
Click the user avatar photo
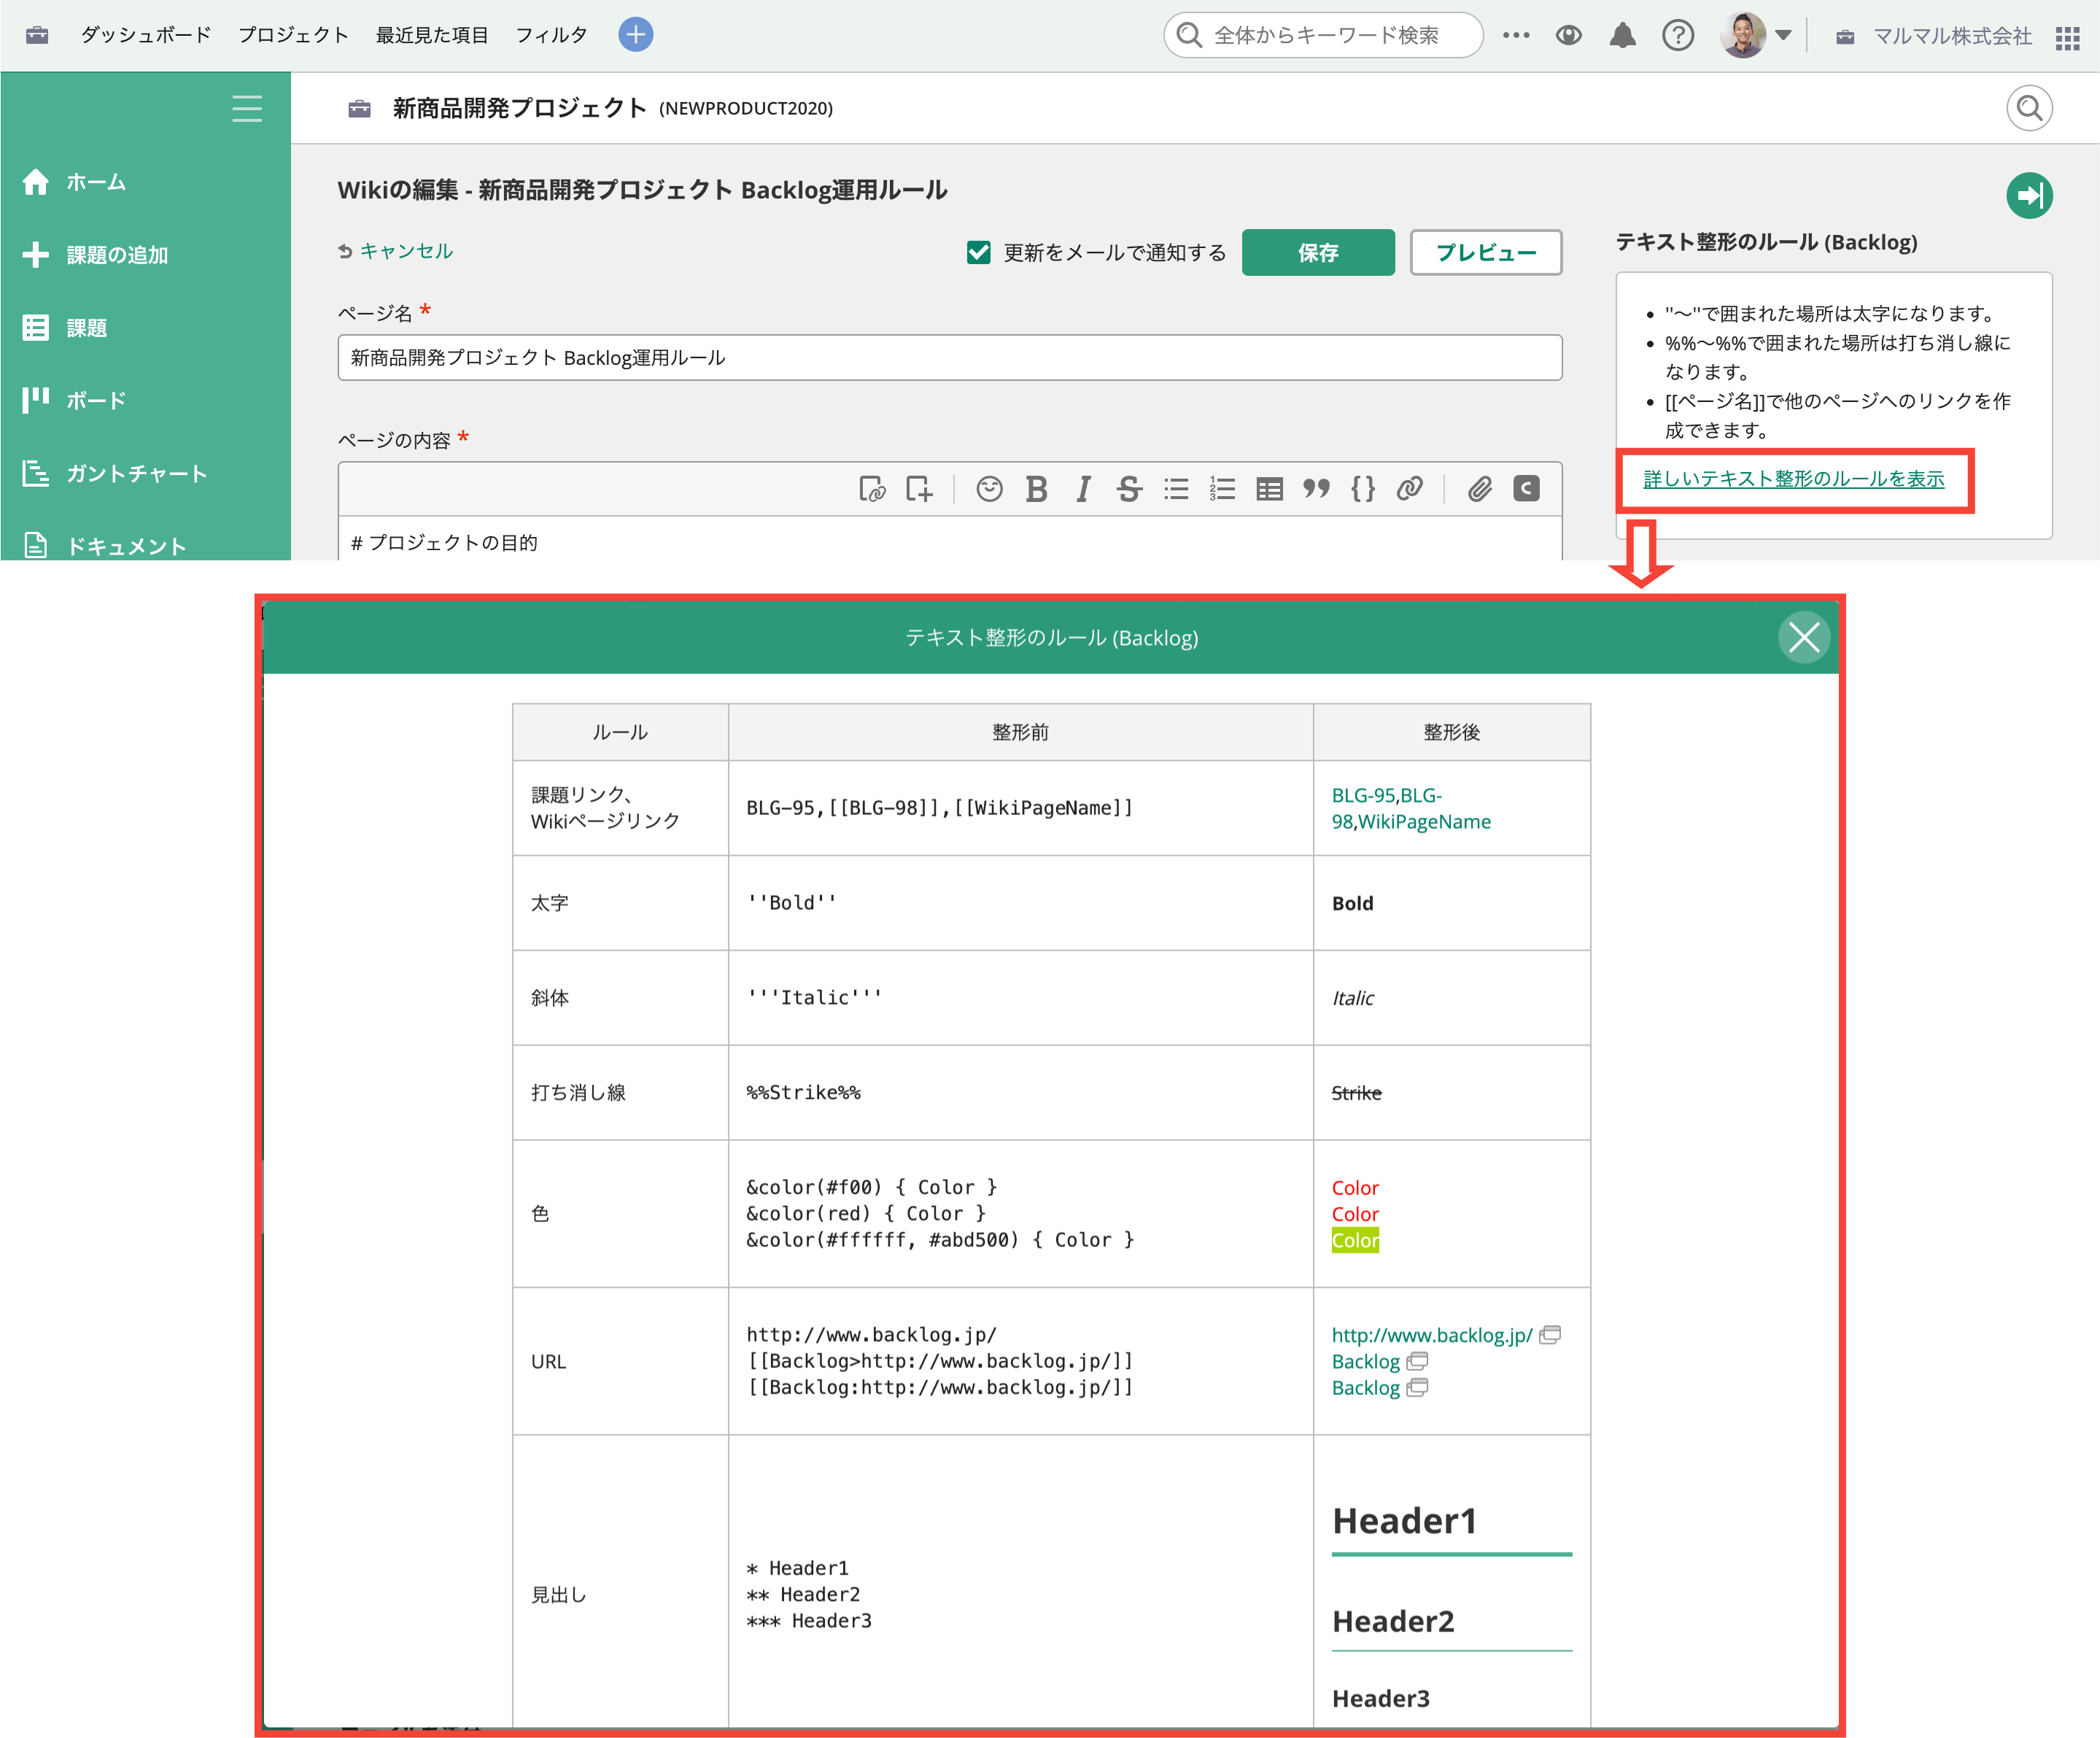[1743, 36]
